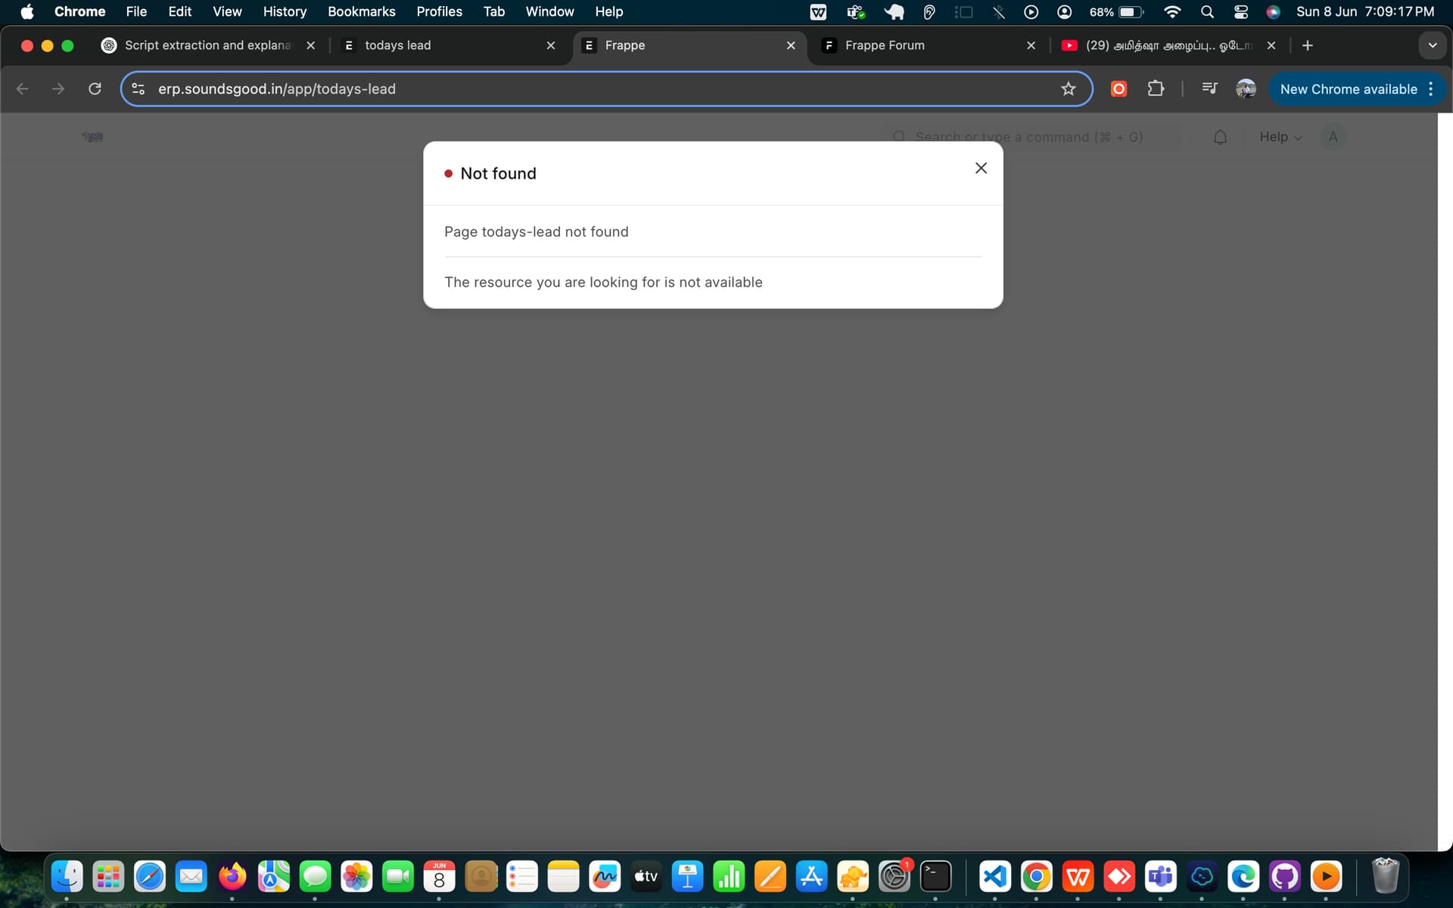Open Terminal from the Dock

(935, 877)
